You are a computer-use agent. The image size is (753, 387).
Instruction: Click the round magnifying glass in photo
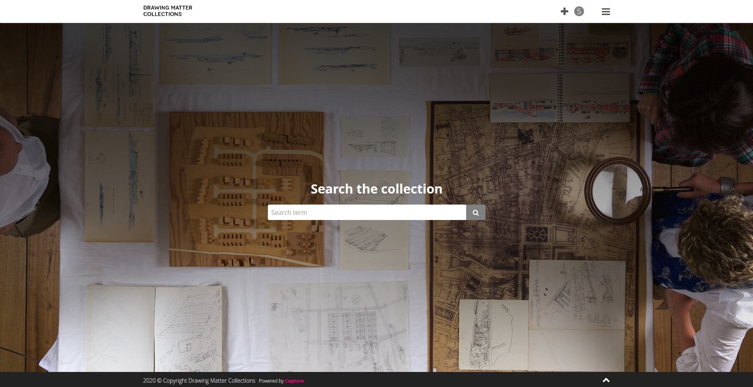(616, 191)
